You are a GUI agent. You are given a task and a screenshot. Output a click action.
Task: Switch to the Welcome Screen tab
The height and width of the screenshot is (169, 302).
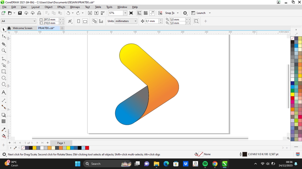(x=22, y=28)
